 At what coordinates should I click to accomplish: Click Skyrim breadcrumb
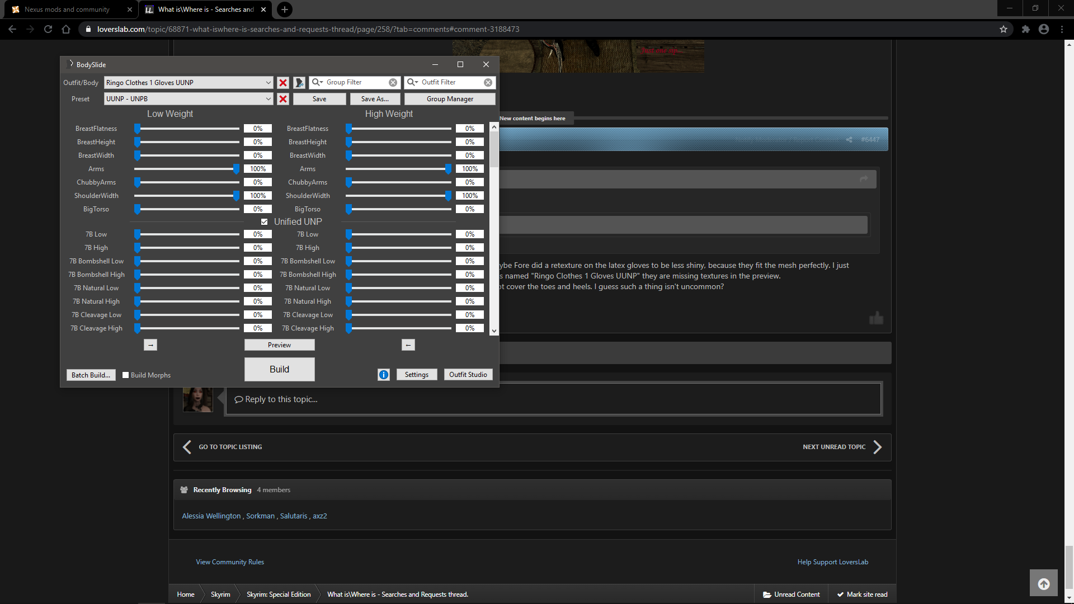pyautogui.click(x=220, y=594)
